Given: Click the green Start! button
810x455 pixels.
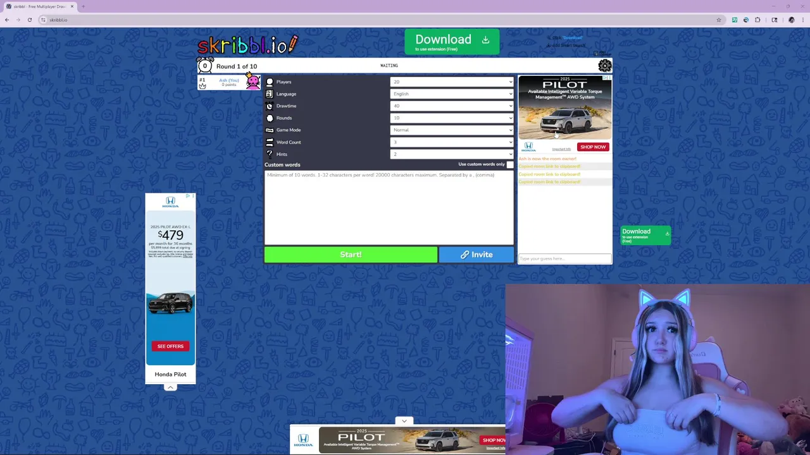Looking at the screenshot, I should (351, 255).
